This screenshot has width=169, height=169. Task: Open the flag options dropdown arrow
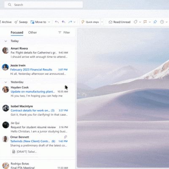(x=150, y=22)
